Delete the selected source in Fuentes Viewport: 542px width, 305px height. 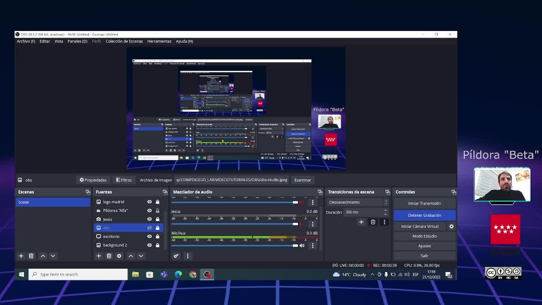point(109,256)
